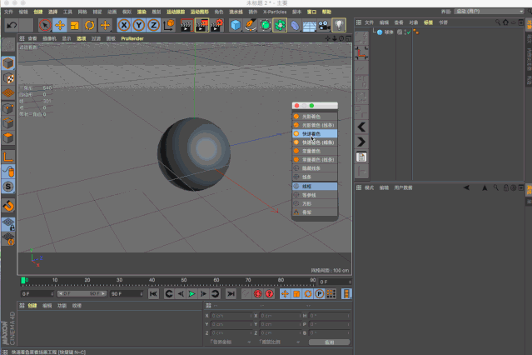Viewport: 532px width, 355px height.
Task: Toggle Sphere green enable checkmark
Action: coord(409,32)
